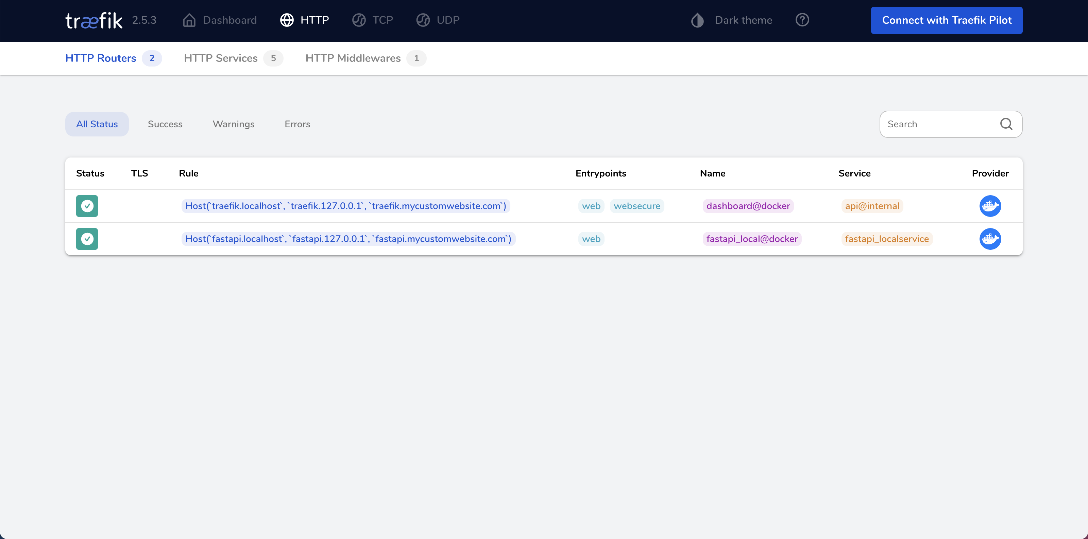Click the search magnifier icon
Viewport: 1088px width, 539px height.
tap(1006, 124)
